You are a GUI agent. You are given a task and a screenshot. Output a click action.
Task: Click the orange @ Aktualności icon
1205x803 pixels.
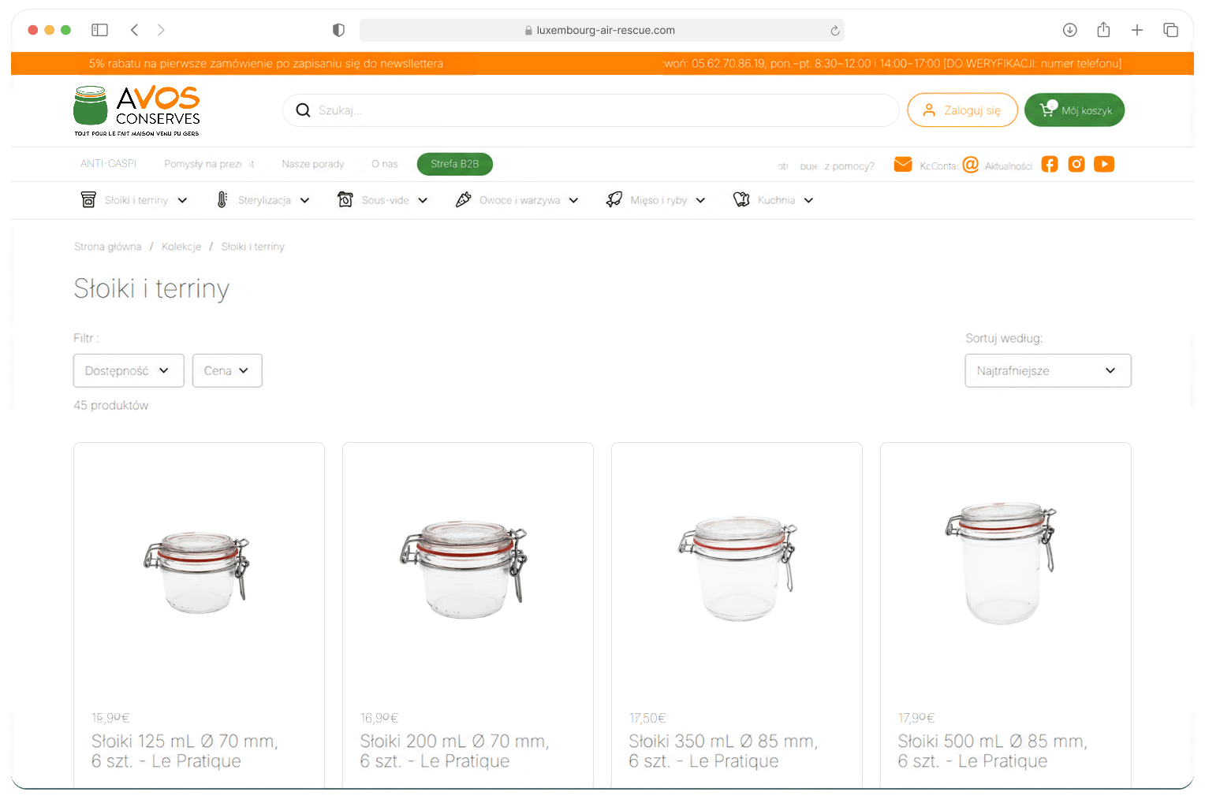pyautogui.click(x=971, y=164)
